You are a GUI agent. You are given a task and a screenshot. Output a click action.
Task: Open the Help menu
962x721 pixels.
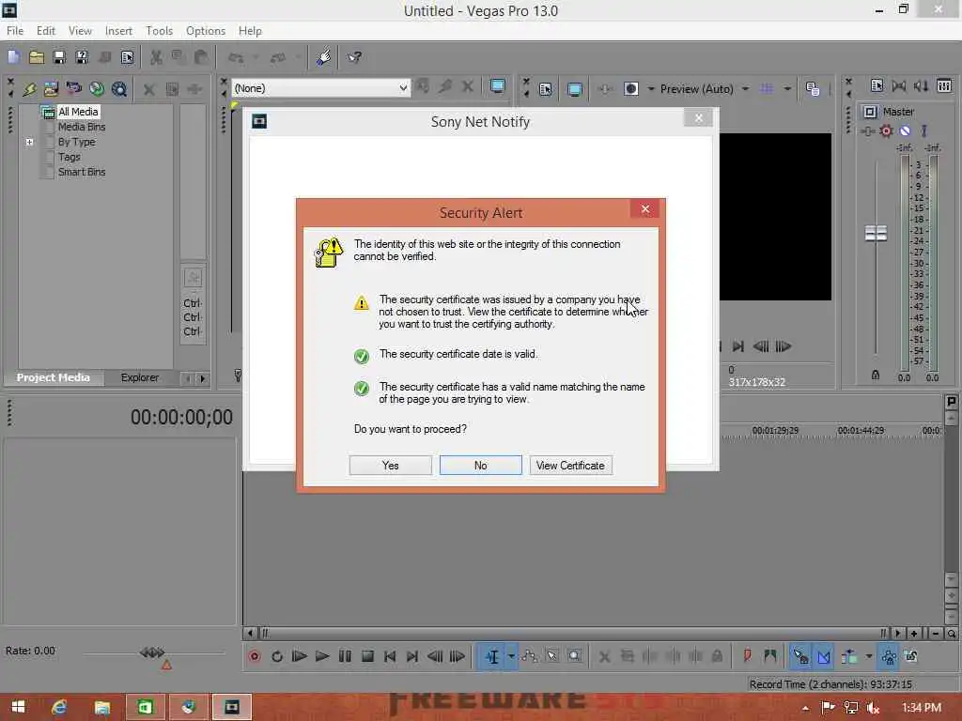(250, 31)
